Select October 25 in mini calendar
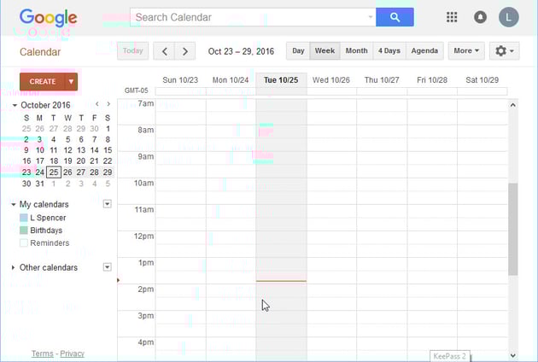Image resolution: width=538 pixels, height=362 pixels. 54,172
